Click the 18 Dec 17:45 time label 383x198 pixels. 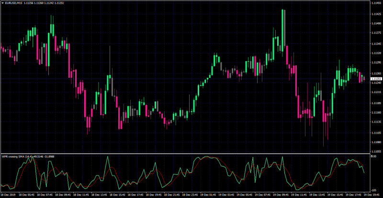tap(135, 195)
